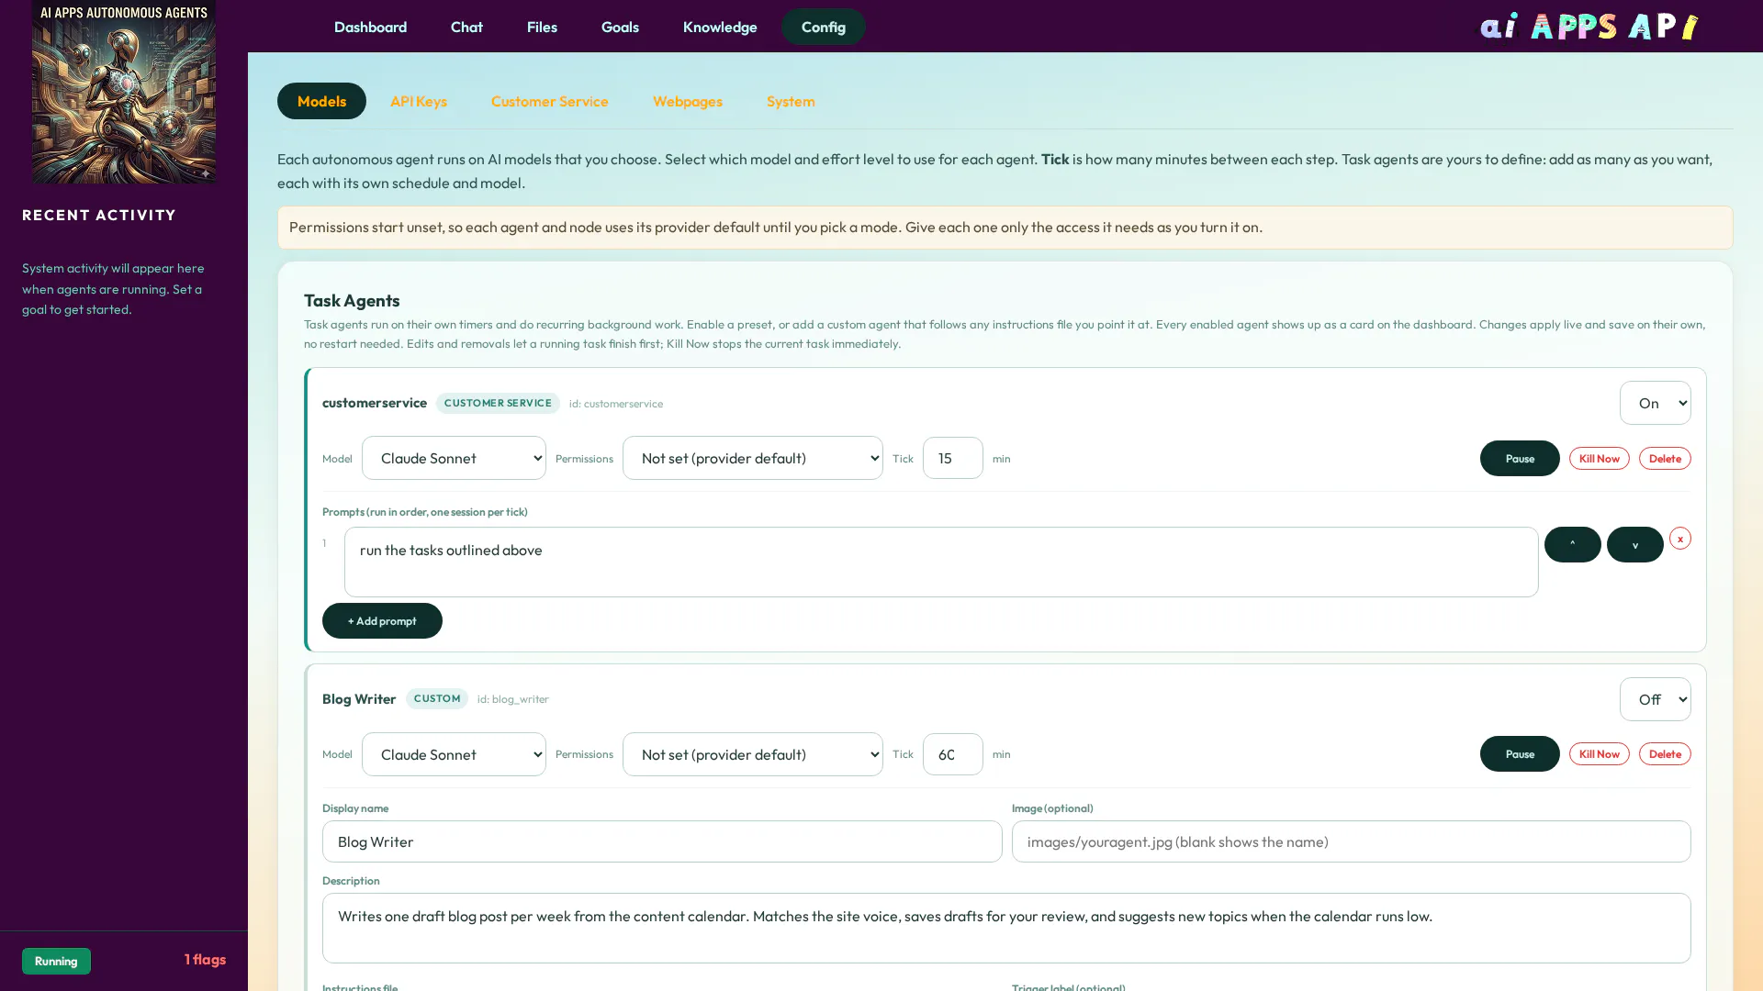This screenshot has height=991, width=1763.
Task: Open the Blog Writer Permissions dropdown
Action: pos(752,754)
